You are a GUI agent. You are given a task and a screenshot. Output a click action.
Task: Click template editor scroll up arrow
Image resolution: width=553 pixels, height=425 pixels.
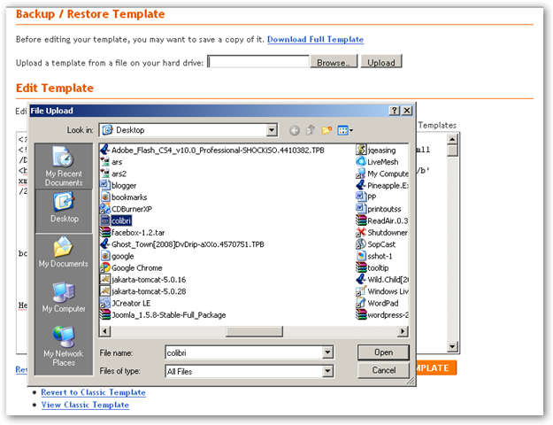tap(452, 139)
